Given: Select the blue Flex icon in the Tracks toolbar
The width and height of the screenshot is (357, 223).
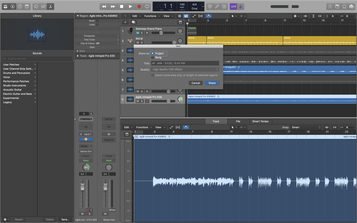Looking at the screenshot, I should click(x=208, y=16).
